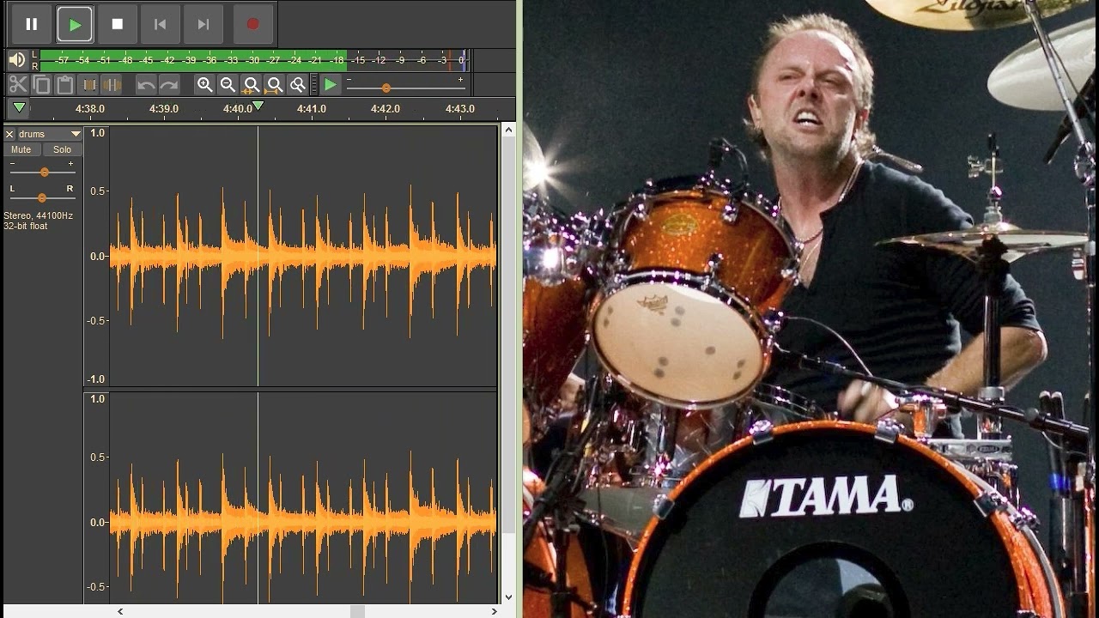
Task: Skip to end of the track
Action: click(x=203, y=24)
